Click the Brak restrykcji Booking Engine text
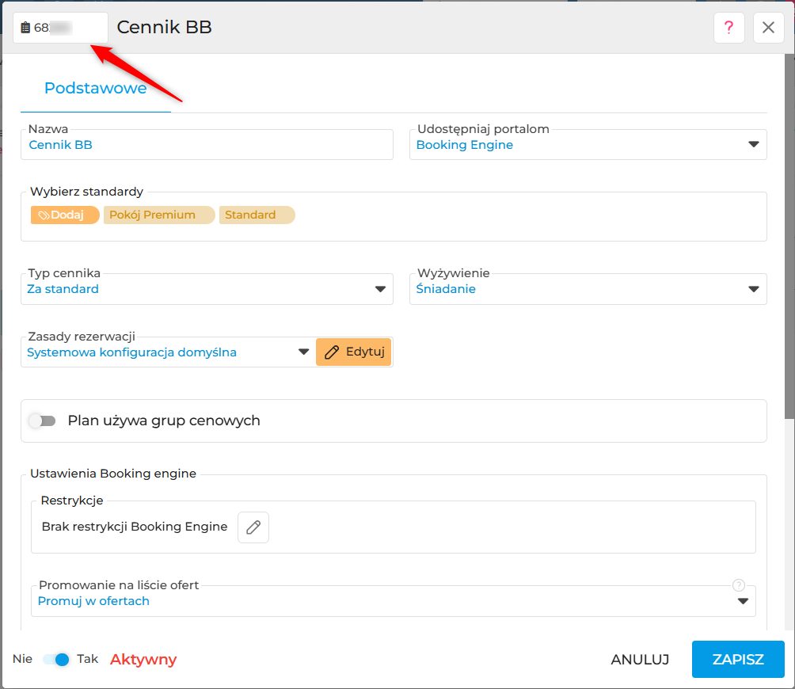 [135, 527]
